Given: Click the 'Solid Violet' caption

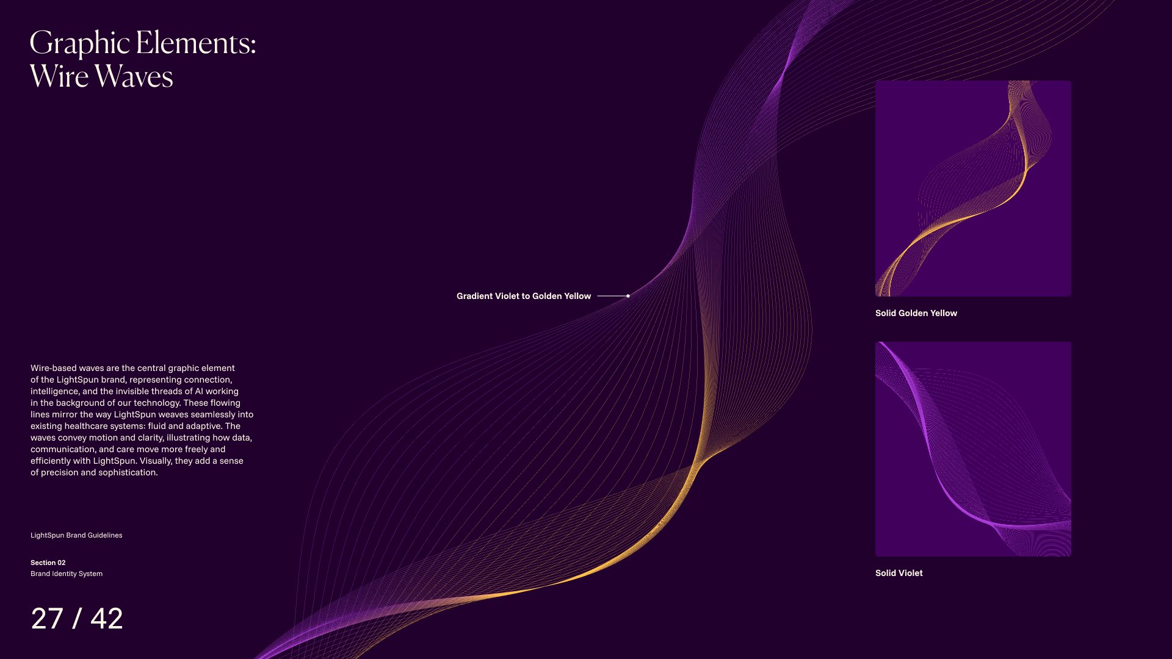Looking at the screenshot, I should [x=899, y=573].
